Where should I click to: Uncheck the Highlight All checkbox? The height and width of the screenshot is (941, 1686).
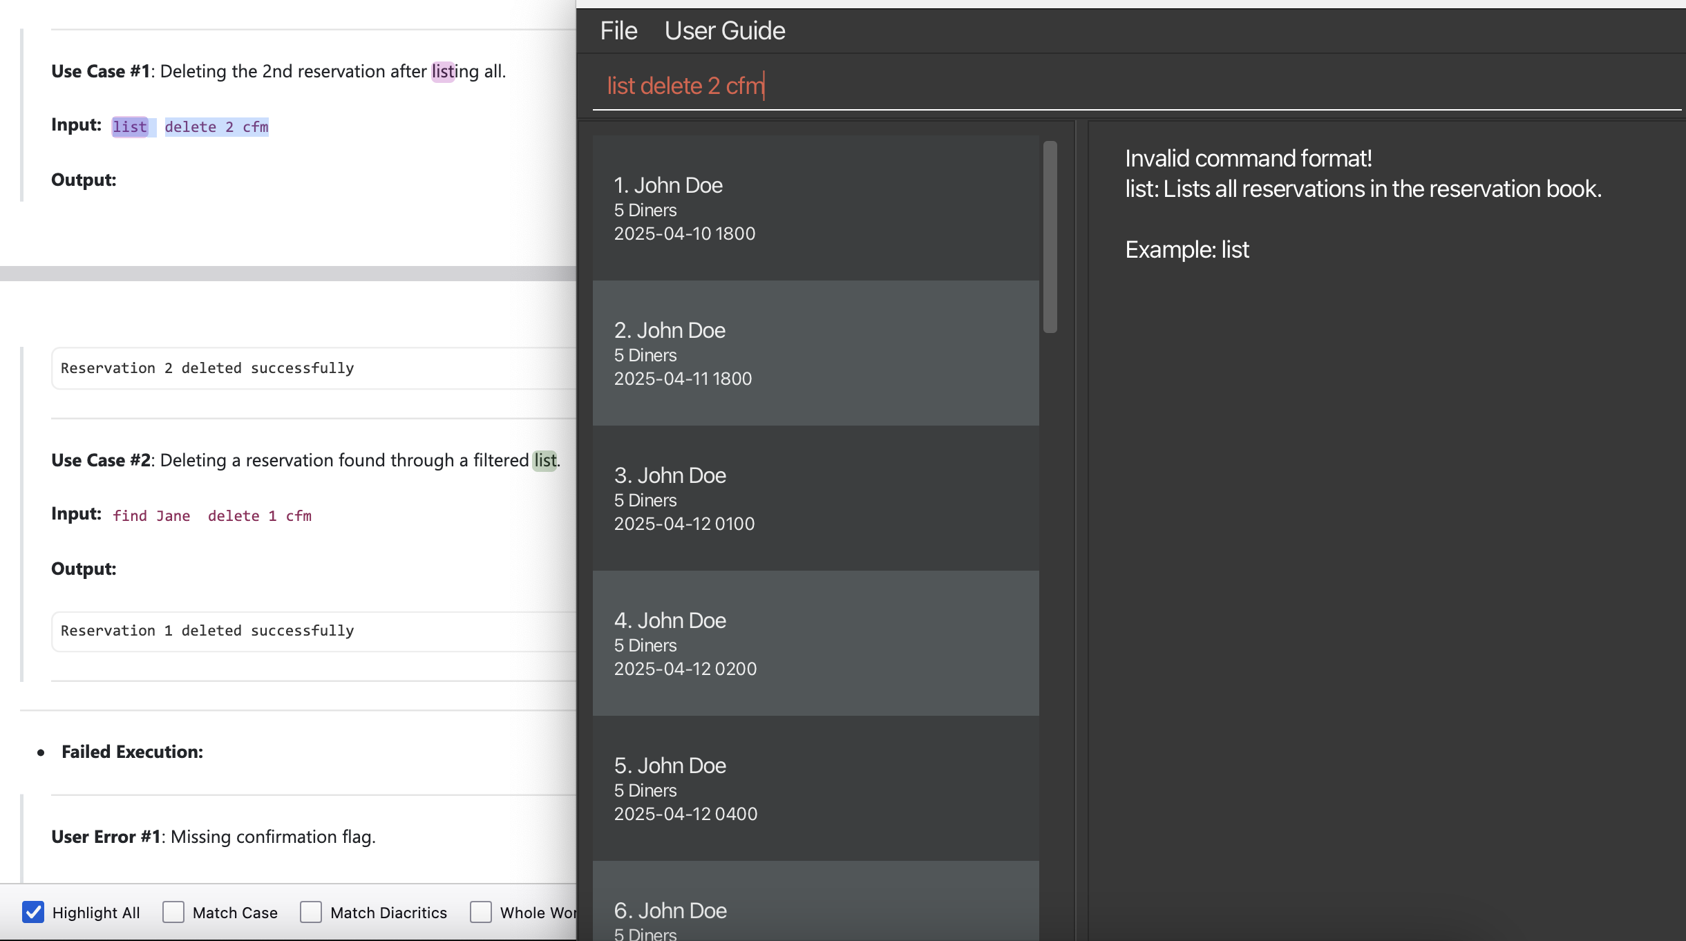[x=33, y=912]
